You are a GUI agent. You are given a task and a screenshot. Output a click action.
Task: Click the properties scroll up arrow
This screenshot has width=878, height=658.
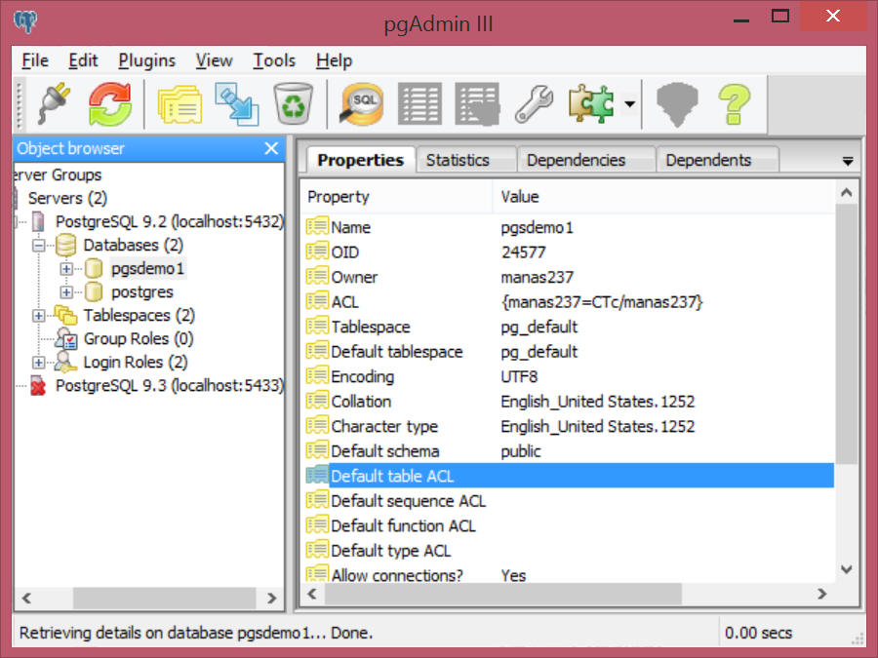pos(847,193)
